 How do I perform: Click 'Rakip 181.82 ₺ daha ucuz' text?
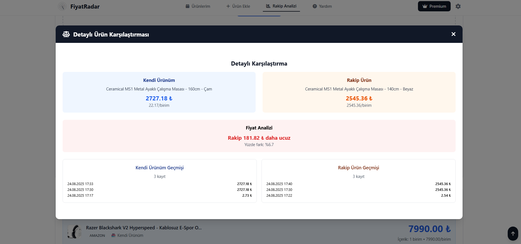pyautogui.click(x=259, y=138)
